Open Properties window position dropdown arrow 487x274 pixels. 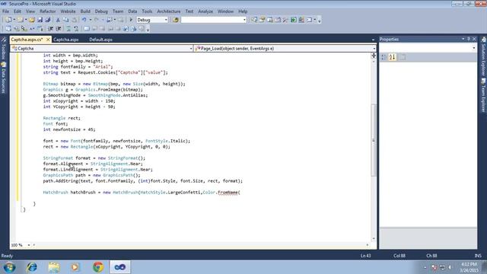tap(463, 39)
